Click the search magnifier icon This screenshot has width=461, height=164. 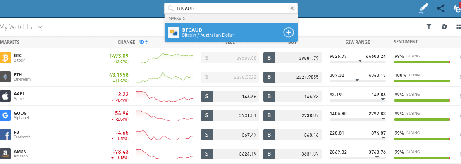171,9
